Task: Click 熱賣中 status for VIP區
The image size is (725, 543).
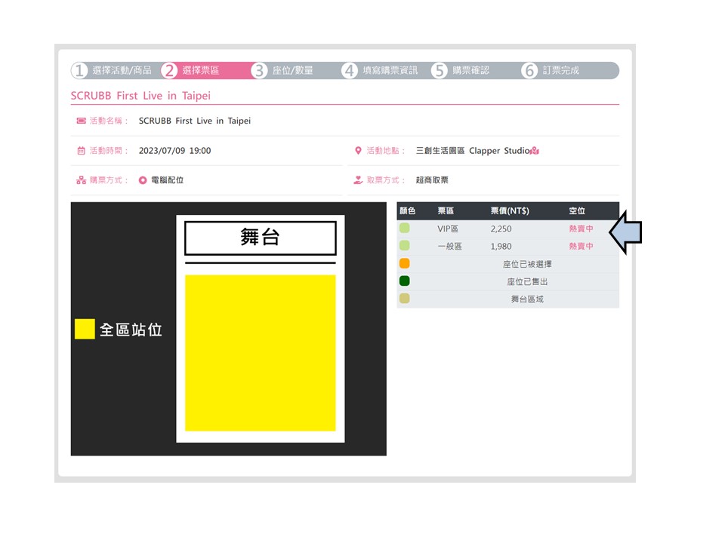Action: 581,229
